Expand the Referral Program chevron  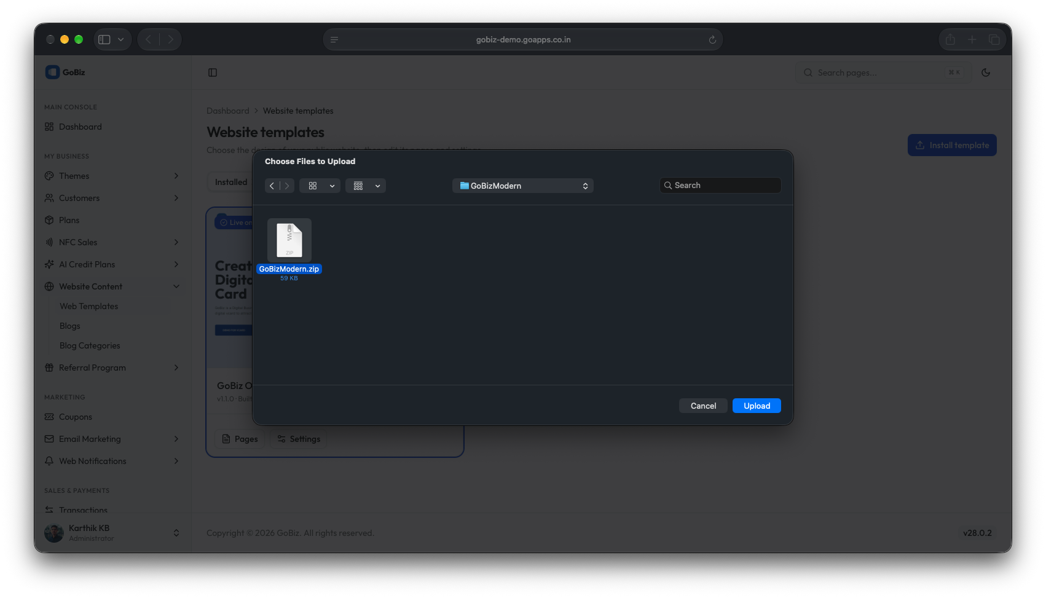click(176, 368)
